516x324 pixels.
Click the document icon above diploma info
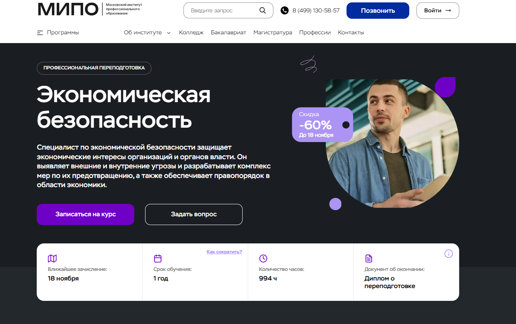point(369,258)
